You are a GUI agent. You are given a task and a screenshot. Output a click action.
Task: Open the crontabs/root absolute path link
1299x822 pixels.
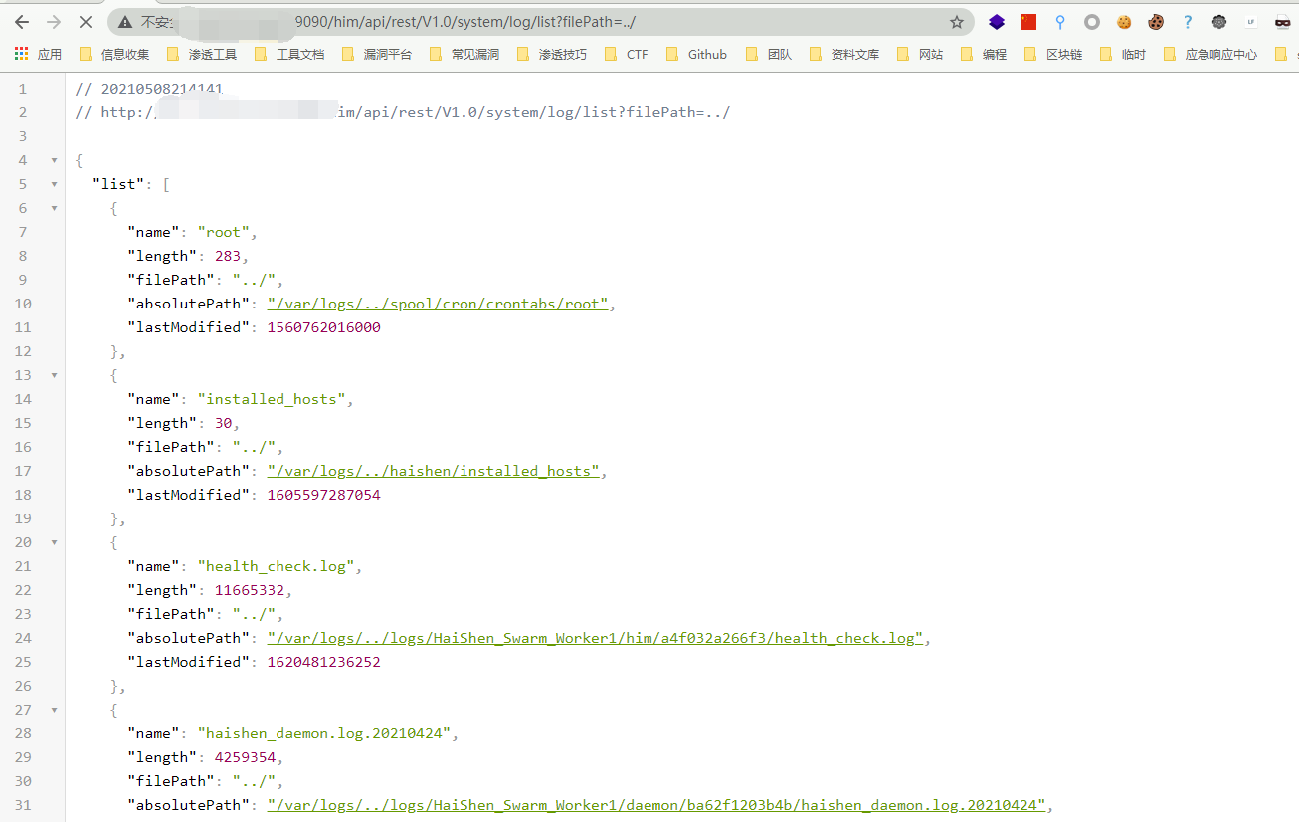437,304
